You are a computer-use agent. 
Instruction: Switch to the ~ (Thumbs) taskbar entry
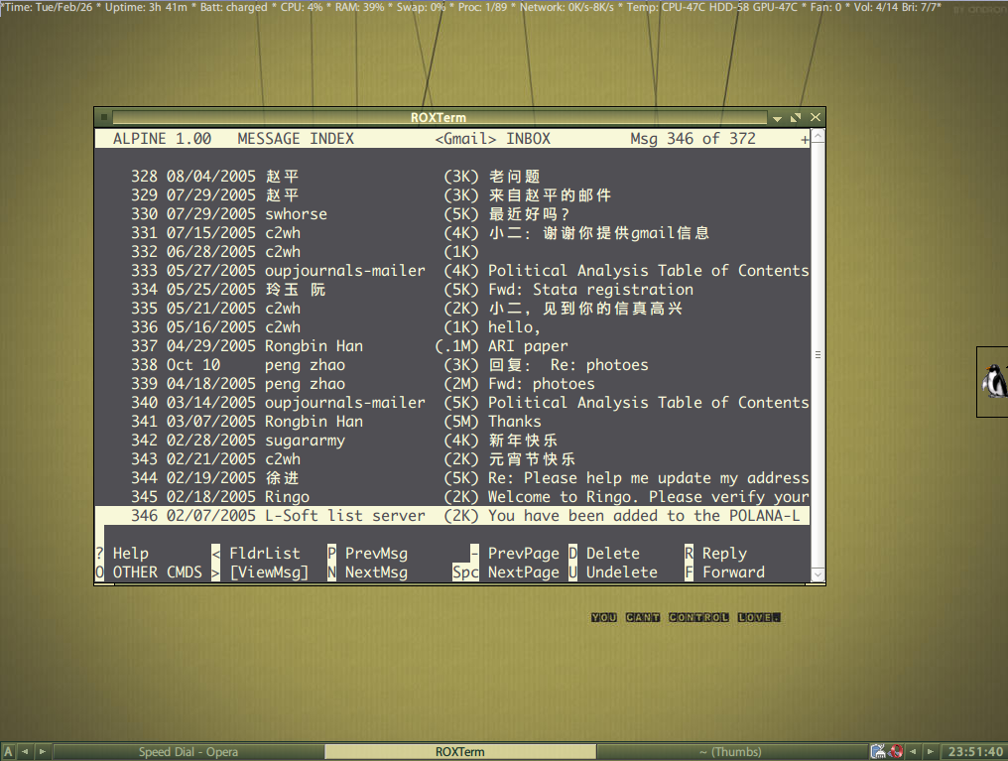tap(730, 752)
